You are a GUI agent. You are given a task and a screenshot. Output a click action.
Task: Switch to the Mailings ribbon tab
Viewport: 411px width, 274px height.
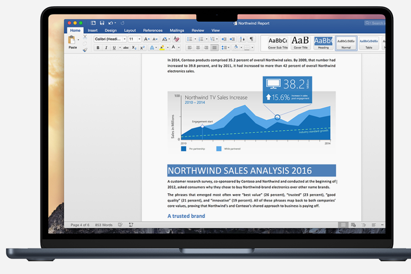click(x=177, y=30)
